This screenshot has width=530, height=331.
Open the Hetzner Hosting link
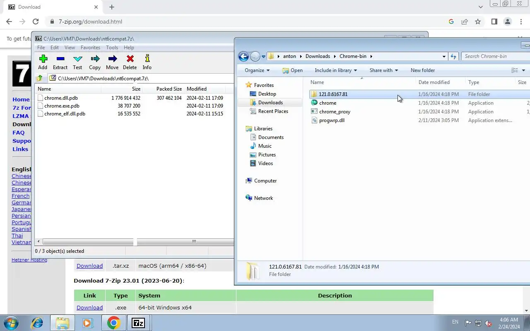(x=29, y=260)
